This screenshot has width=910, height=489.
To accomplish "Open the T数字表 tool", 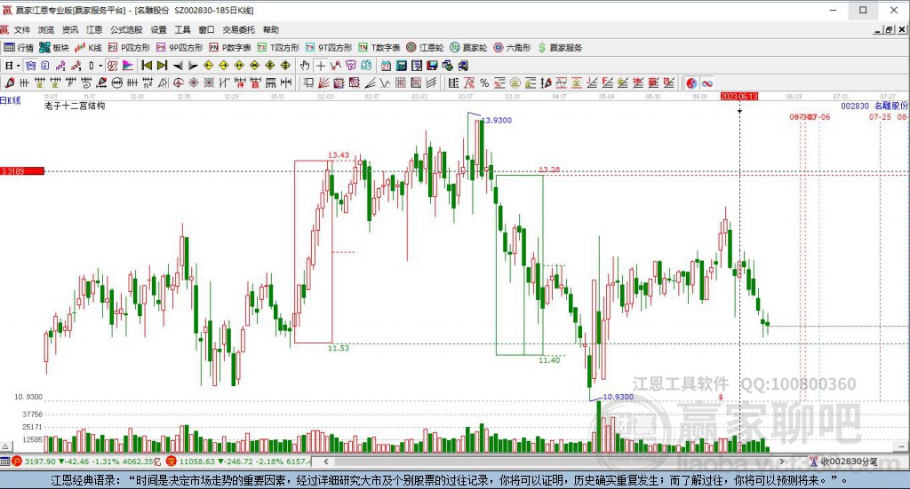I will (x=379, y=48).
